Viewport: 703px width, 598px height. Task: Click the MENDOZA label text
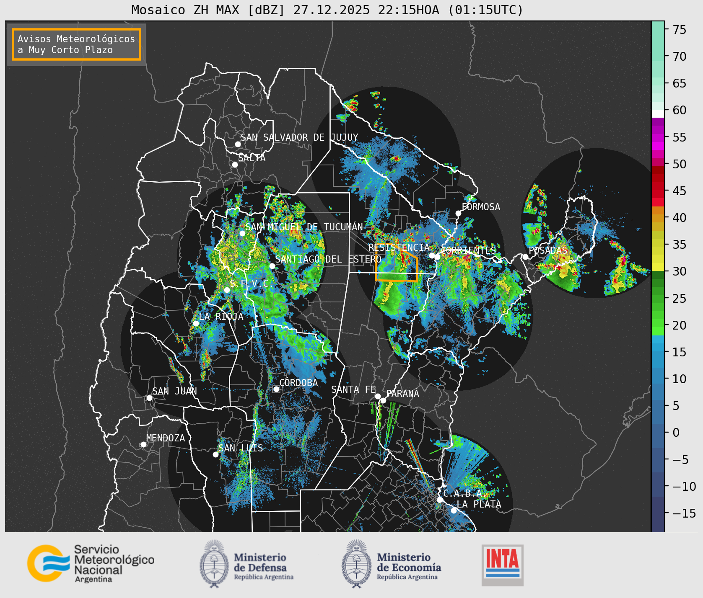coord(166,438)
